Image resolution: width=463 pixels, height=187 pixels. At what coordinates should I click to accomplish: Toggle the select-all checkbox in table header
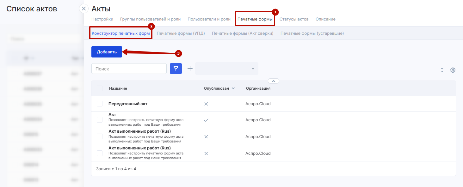tap(100, 88)
